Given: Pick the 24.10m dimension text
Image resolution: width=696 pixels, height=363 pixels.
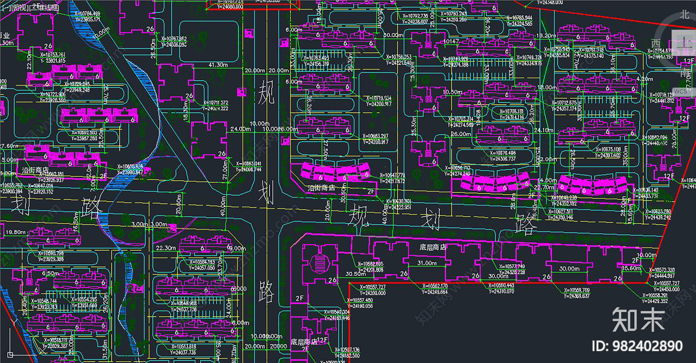Looking at the screenshot, I should point(544,130).
